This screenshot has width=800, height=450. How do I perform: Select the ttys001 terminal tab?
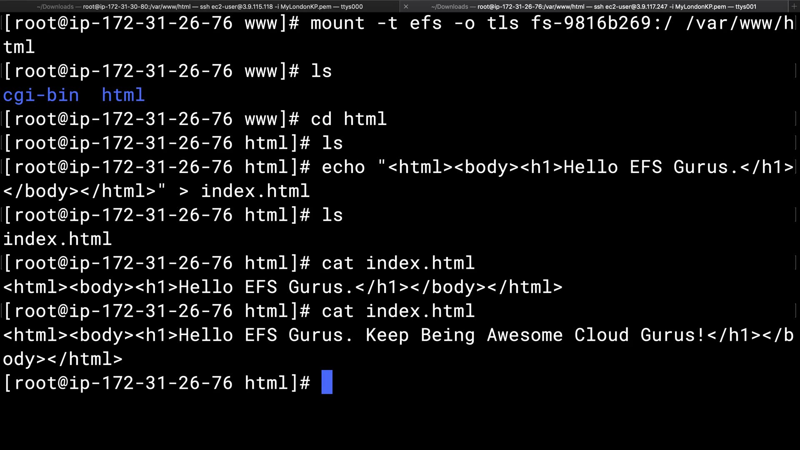593,7
